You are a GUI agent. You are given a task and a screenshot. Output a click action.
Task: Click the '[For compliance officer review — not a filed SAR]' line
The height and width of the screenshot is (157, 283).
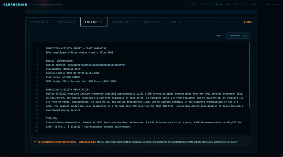point(79,52)
